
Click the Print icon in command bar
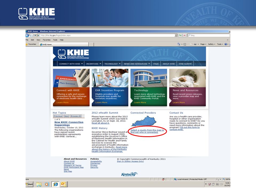pos(195,44)
